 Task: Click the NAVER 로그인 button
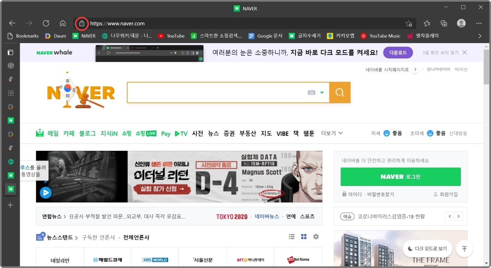401,177
